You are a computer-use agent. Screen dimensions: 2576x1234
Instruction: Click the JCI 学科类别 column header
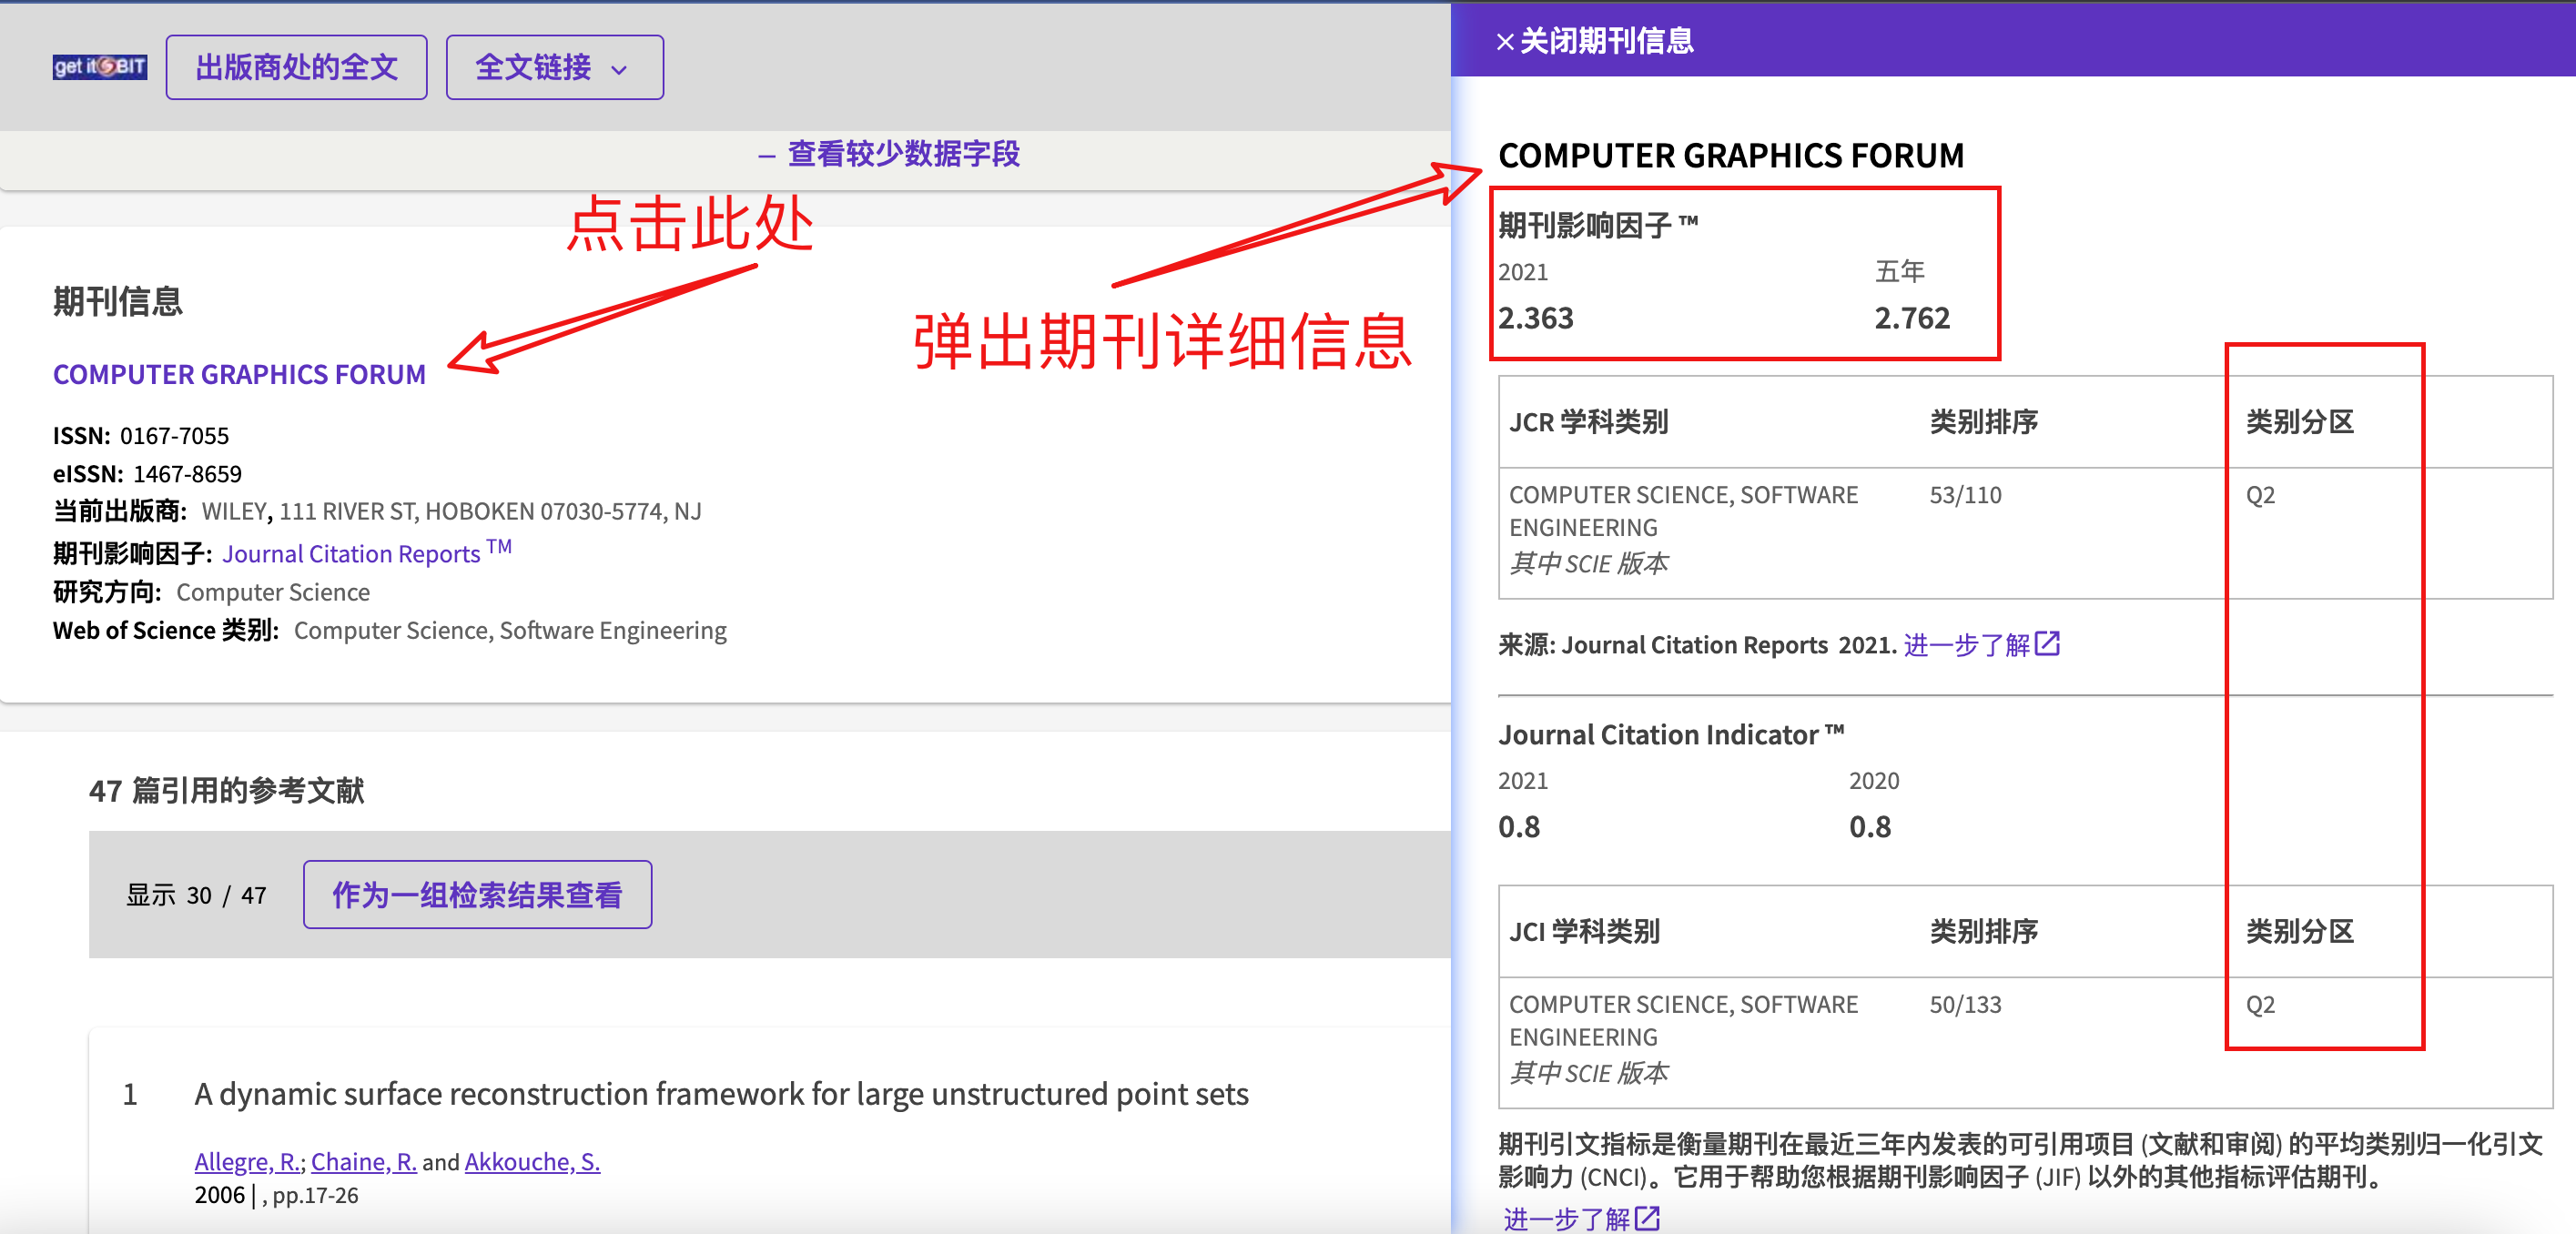[1584, 931]
